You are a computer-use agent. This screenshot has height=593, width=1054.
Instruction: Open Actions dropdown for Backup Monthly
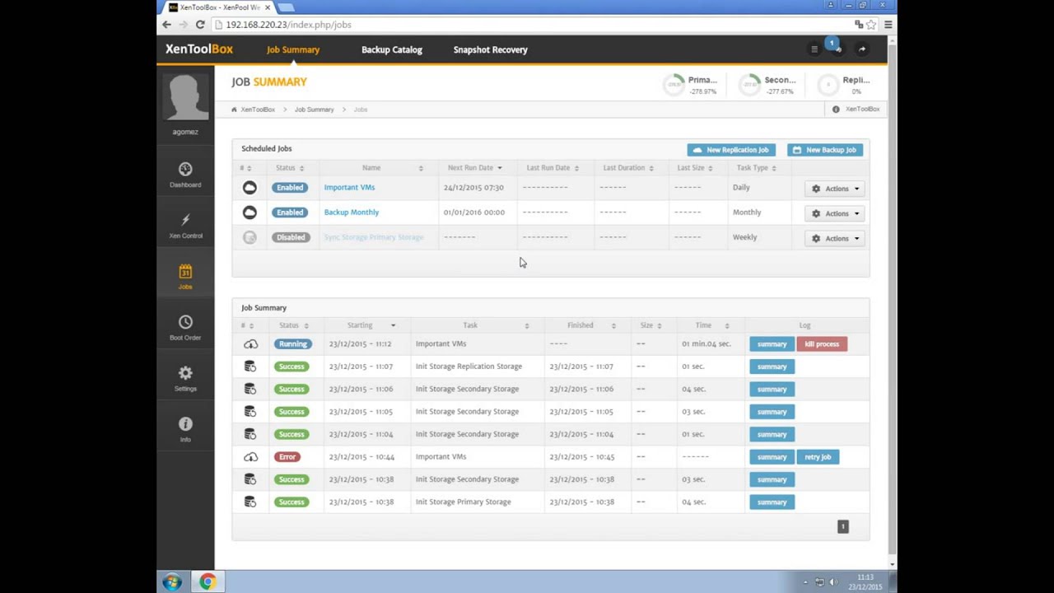[x=835, y=213]
